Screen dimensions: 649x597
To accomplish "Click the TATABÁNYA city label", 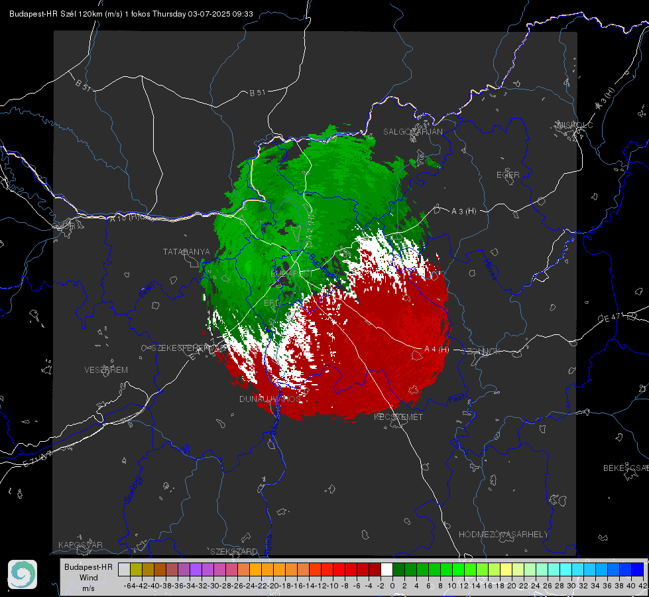I will point(186,252).
